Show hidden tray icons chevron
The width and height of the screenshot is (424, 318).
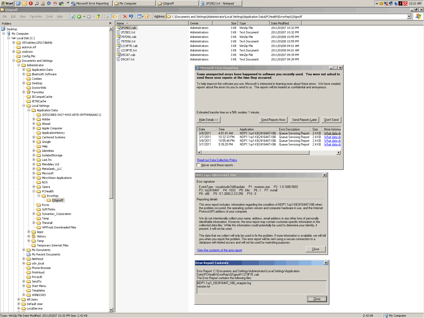(x=377, y=3)
